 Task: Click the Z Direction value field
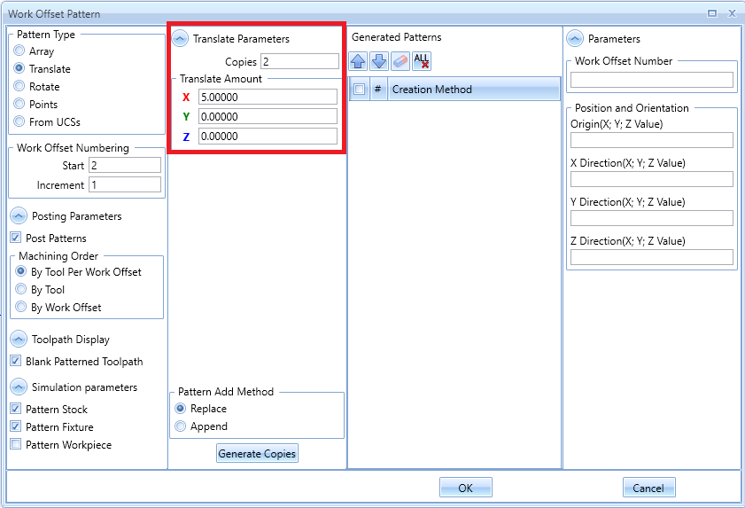pos(652,257)
